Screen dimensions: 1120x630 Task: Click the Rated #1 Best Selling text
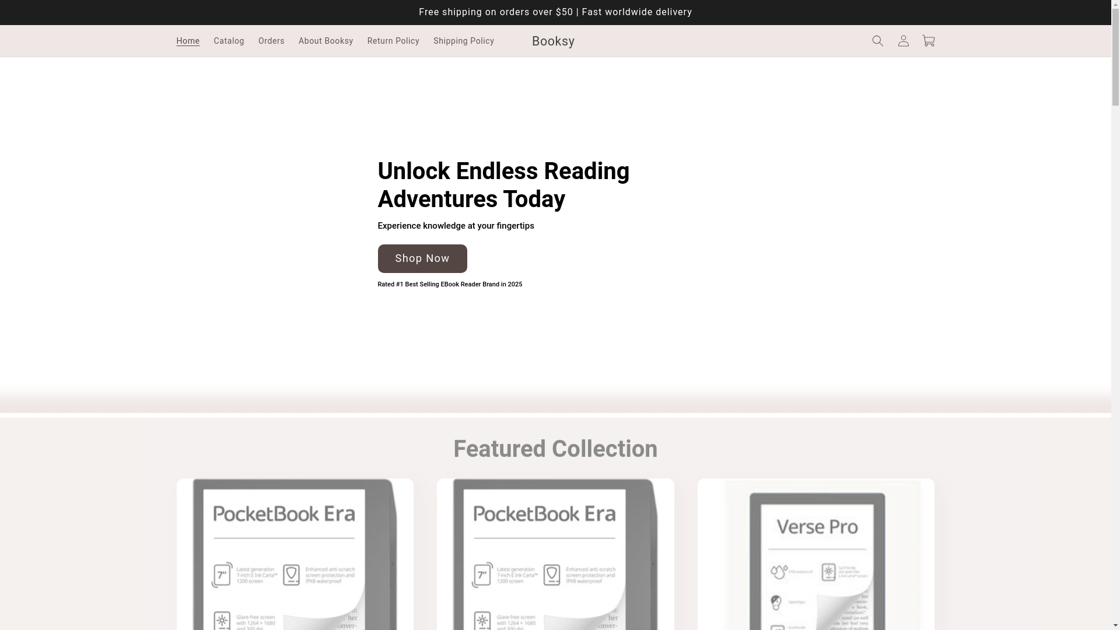click(x=450, y=285)
